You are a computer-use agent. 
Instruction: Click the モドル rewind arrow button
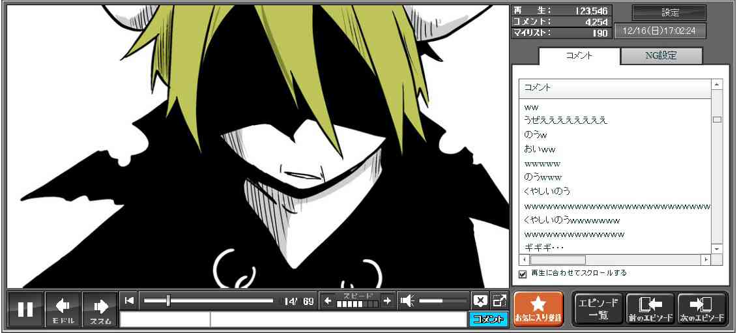(63, 309)
